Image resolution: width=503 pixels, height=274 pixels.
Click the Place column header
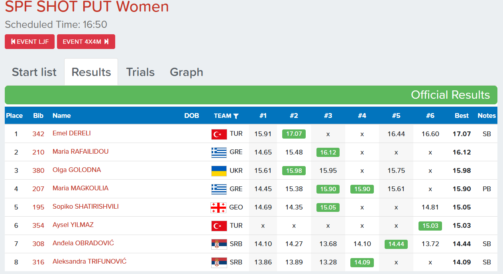pos(14,115)
